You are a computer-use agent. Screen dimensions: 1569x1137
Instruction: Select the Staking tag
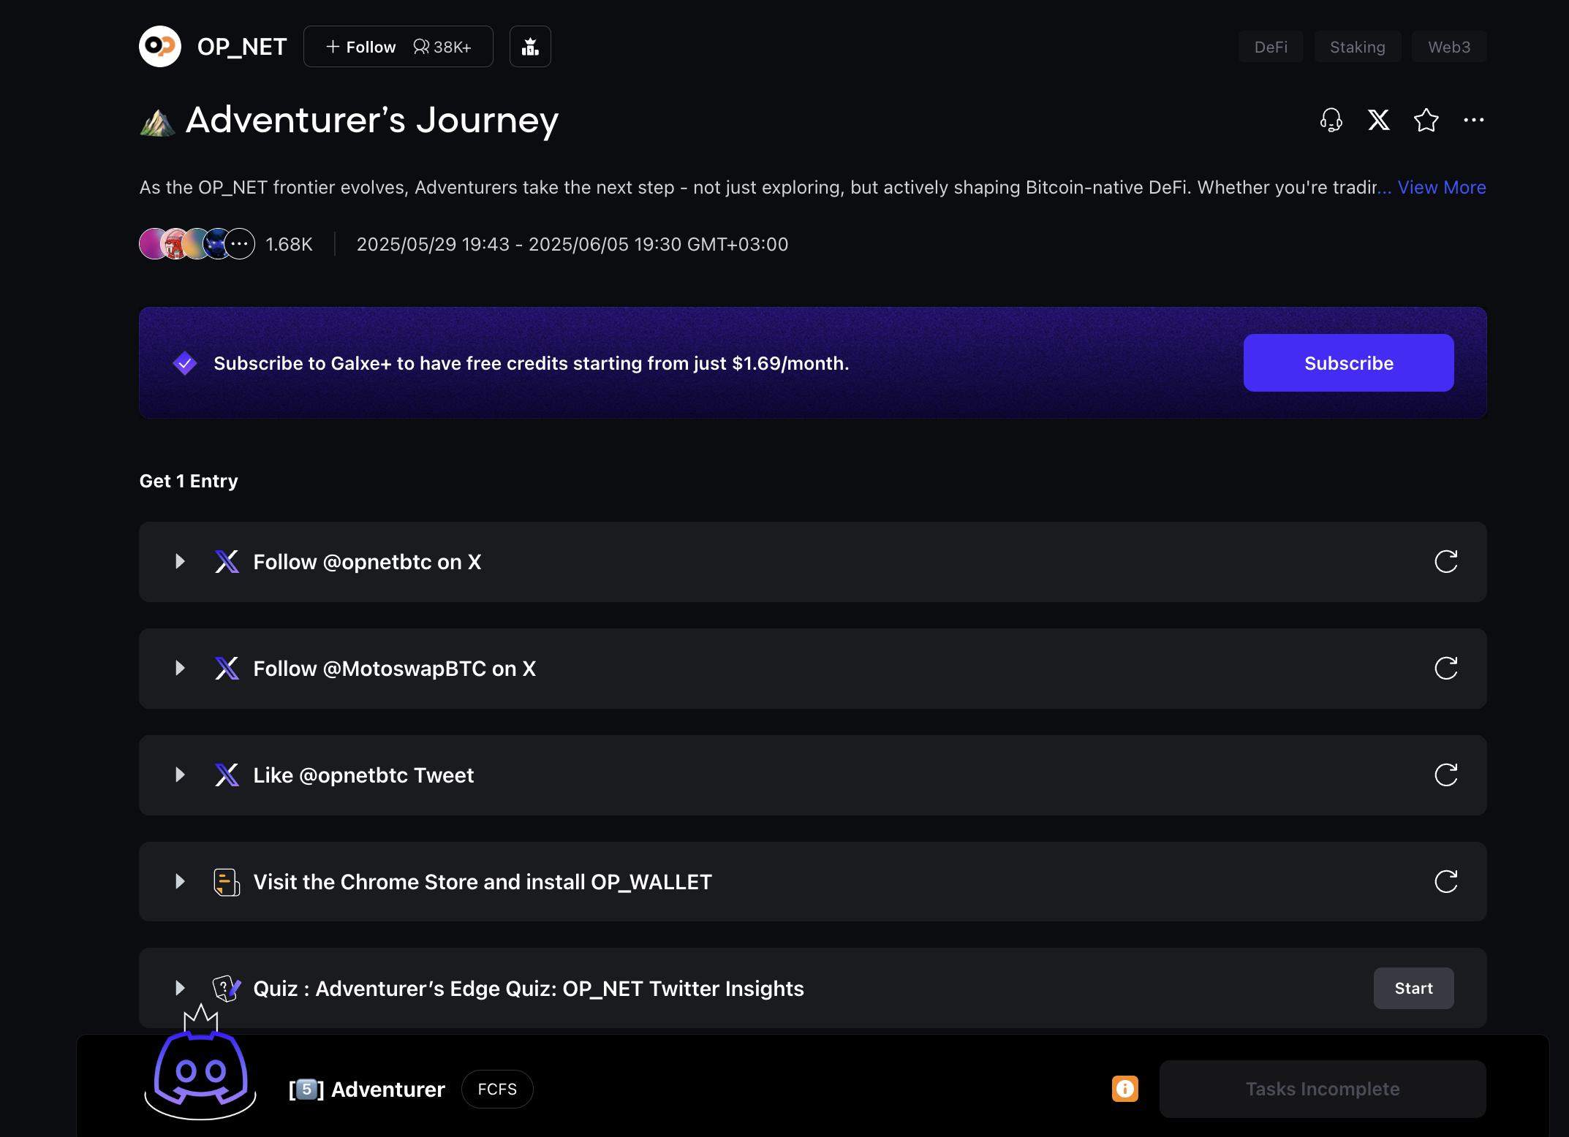[1357, 47]
